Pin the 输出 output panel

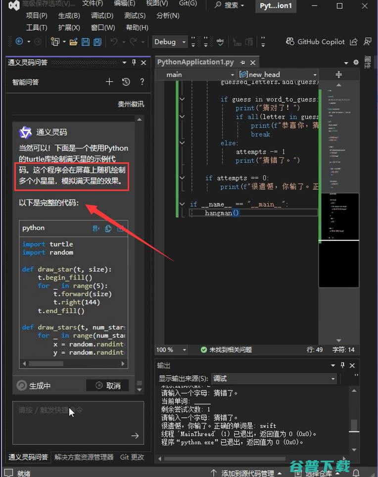[342, 365]
